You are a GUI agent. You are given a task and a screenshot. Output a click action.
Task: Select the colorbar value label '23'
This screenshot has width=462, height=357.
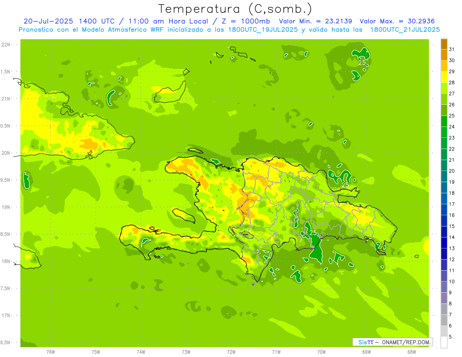tap(452, 138)
